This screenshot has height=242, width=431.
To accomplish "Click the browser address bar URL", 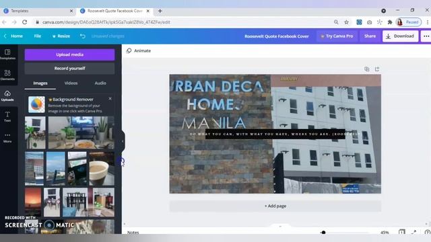I will coord(106,22).
